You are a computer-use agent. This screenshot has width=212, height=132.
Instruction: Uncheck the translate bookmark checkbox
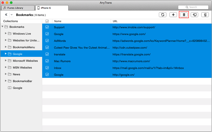[47, 54]
